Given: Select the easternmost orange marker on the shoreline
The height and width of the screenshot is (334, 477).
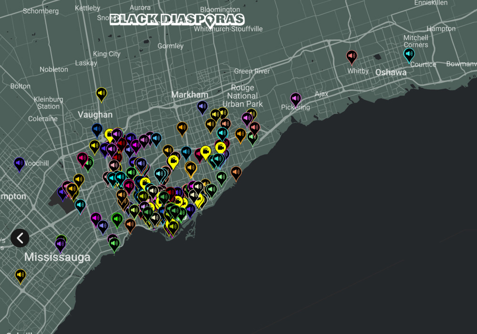Looking at the screenshot, I should 236,172.
